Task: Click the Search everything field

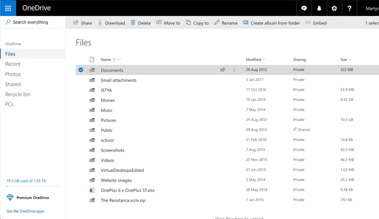Action: [33, 22]
